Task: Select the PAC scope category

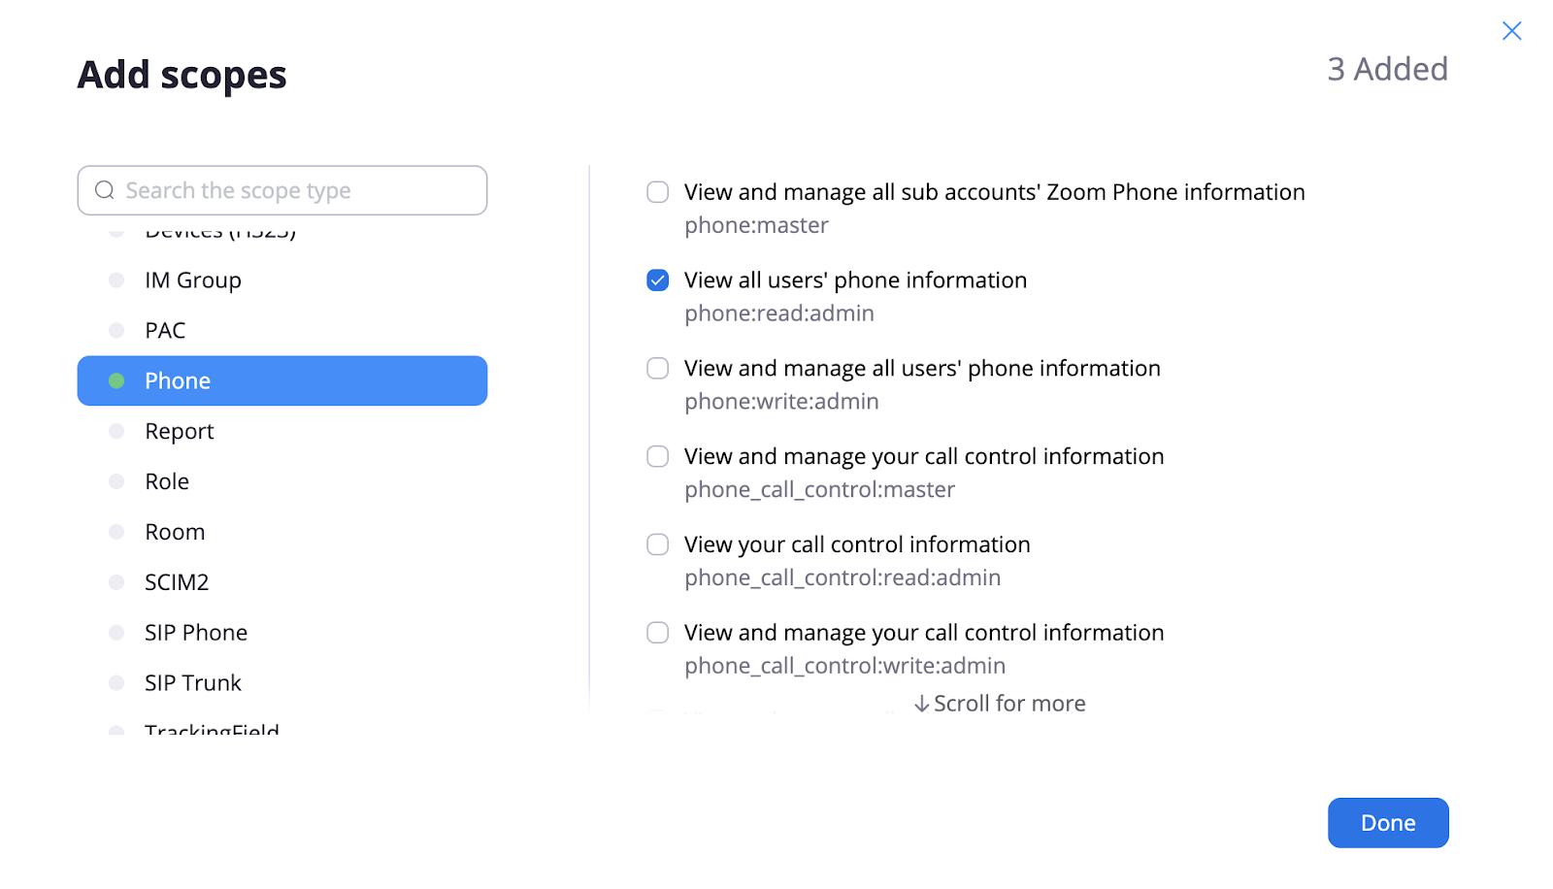Action: (x=165, y=331)
